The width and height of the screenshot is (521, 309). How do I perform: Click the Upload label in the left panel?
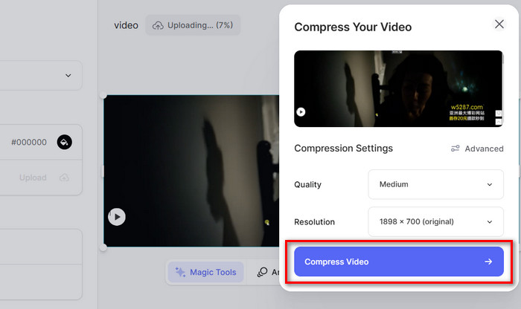pyautogui.click(x=33, y=178)
